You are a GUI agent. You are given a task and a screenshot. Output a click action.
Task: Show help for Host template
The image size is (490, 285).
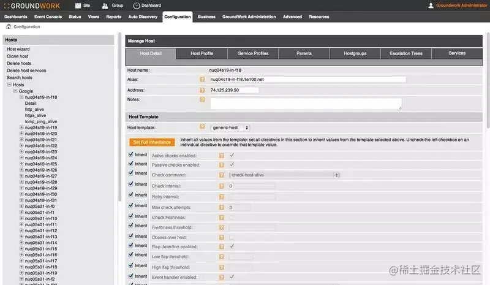(202, 127)
